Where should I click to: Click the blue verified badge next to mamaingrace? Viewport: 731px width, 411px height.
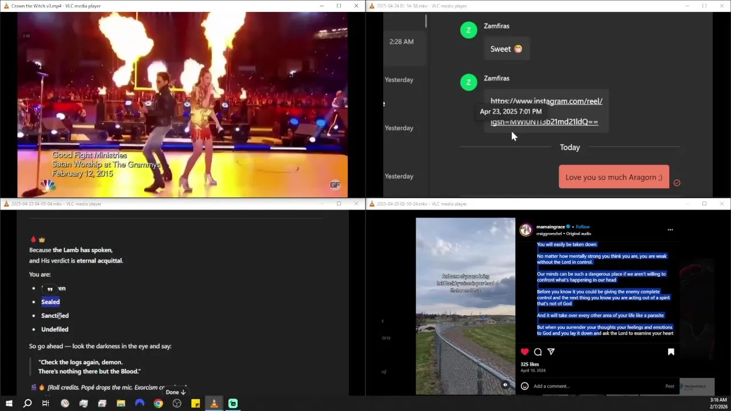pos(568,227)
